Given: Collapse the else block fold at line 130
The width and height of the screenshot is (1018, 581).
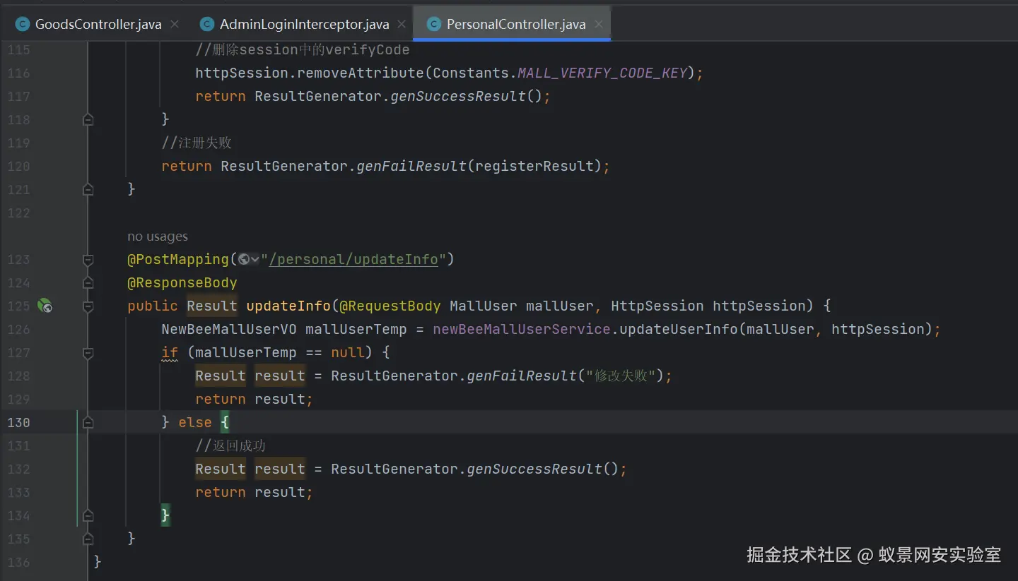Looking at the screenshot, I should pos(88,423).
